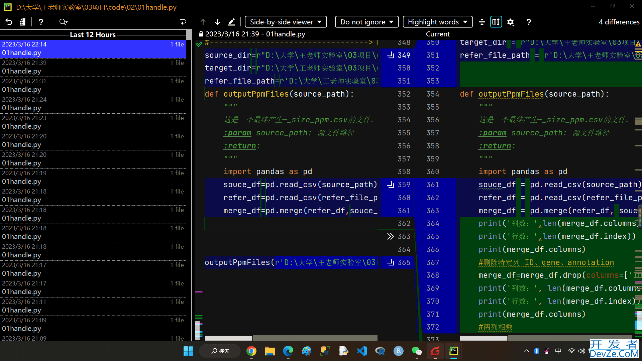Click the split view toggle icon
The height and width of the screenshot is (361, 642).
496,22
